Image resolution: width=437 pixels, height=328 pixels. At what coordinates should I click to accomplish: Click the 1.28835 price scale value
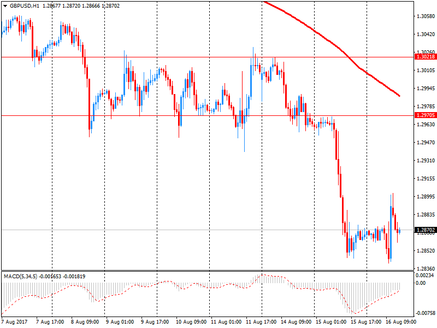[426, 214]
